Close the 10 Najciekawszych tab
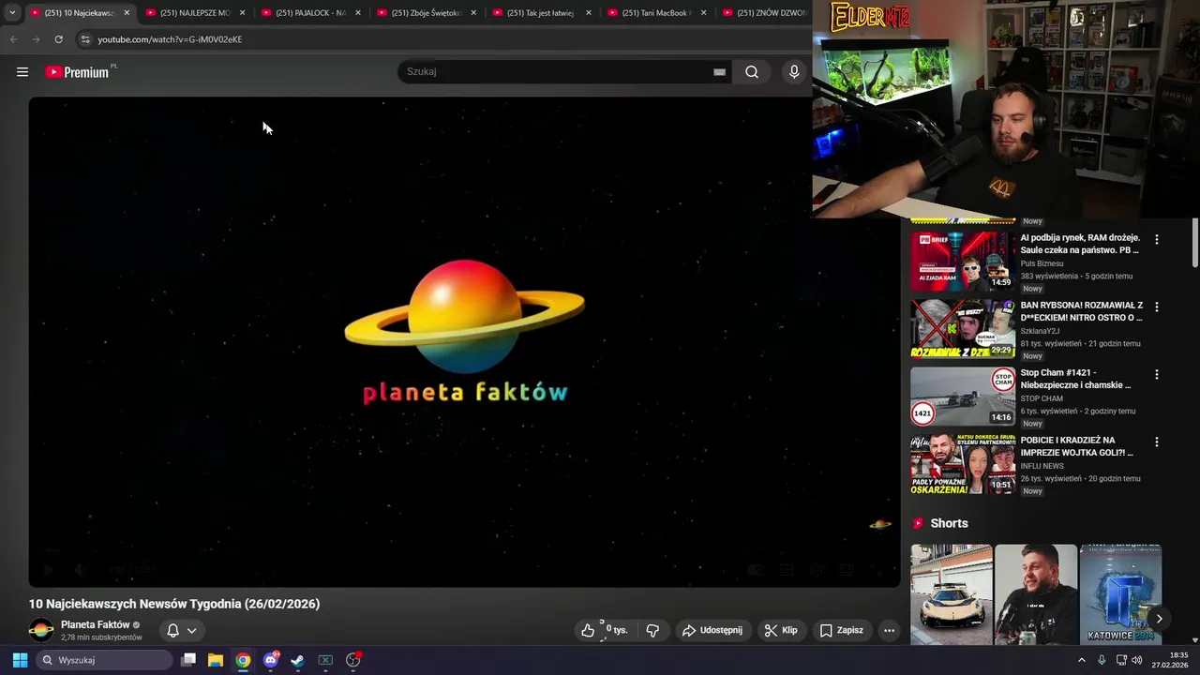1200x675 pixels. pyautogui.click(x=127, y=13)
